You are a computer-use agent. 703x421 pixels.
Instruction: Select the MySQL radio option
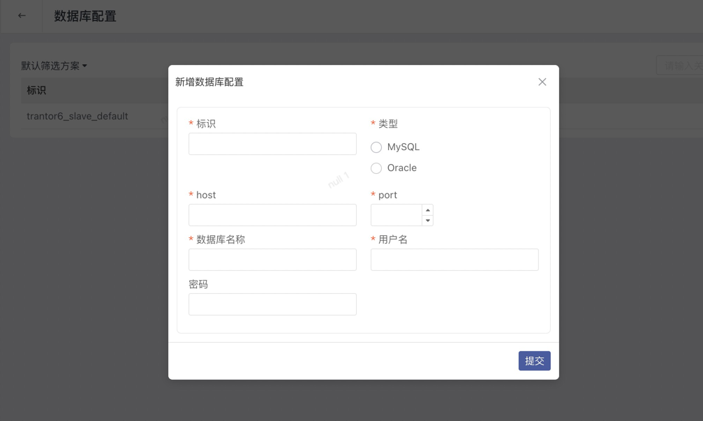point(376,147)
